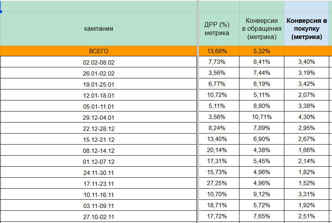Click the campaign cell "24.11-30.11"
Image resolution: width=332 pixels, height=223 pixels.
pyautogui.click(x=98, y=172)
